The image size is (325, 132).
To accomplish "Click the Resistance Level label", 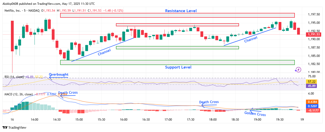I will click(181, 11).
